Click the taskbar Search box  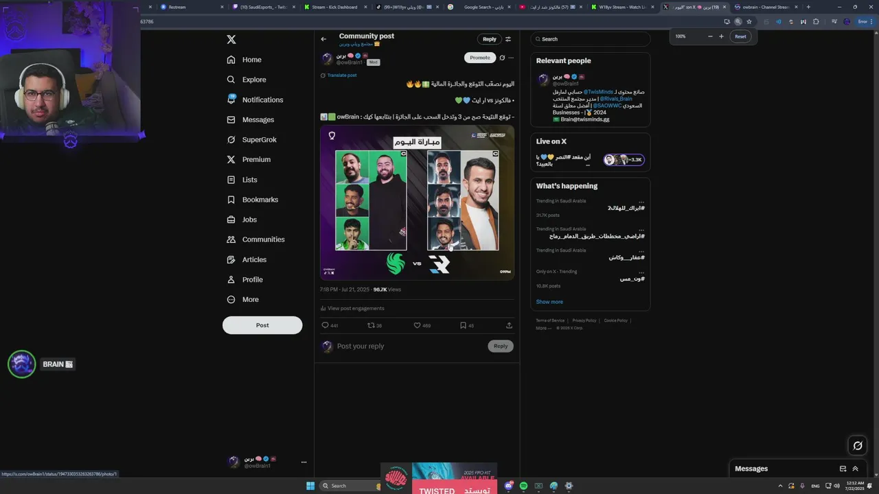point(350,486)
